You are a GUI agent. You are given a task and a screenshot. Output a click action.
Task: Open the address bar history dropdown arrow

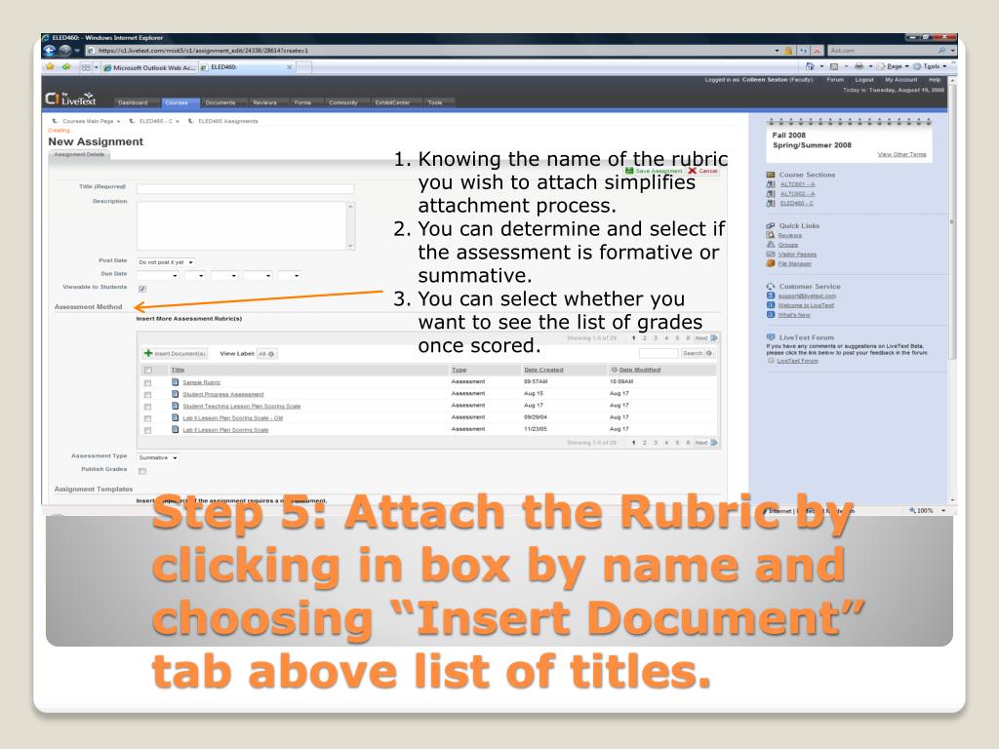point(777,51)
